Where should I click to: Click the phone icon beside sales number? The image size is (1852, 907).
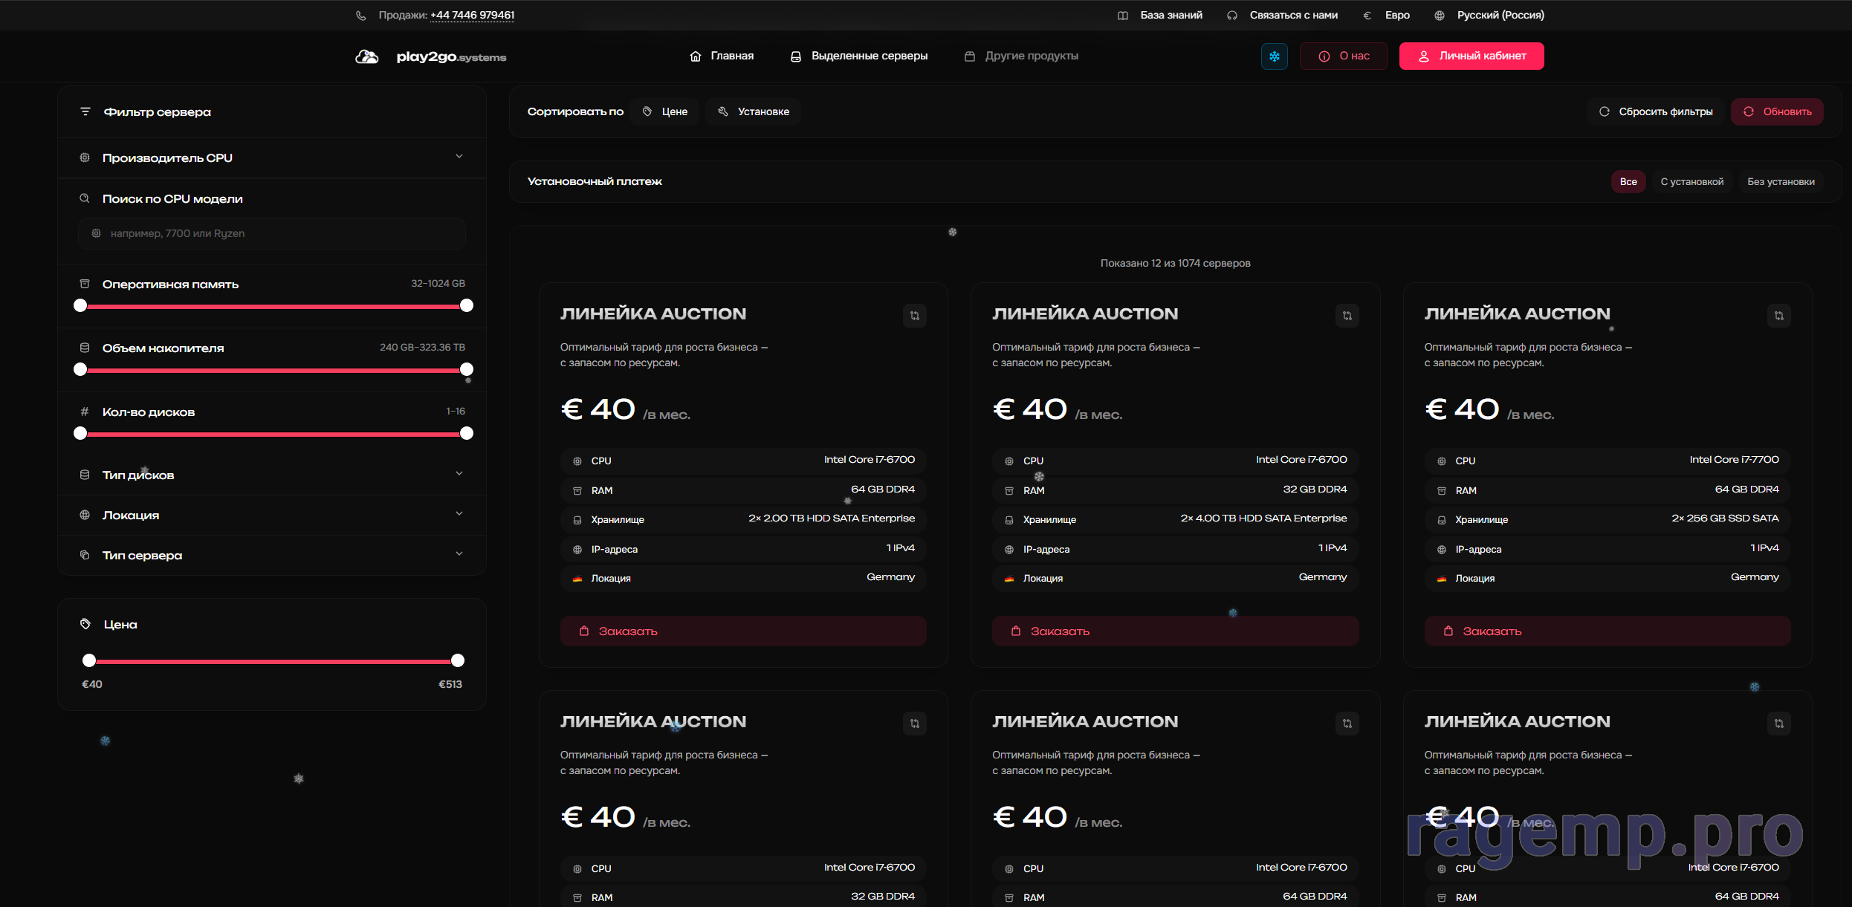click(x=361, y=16)
